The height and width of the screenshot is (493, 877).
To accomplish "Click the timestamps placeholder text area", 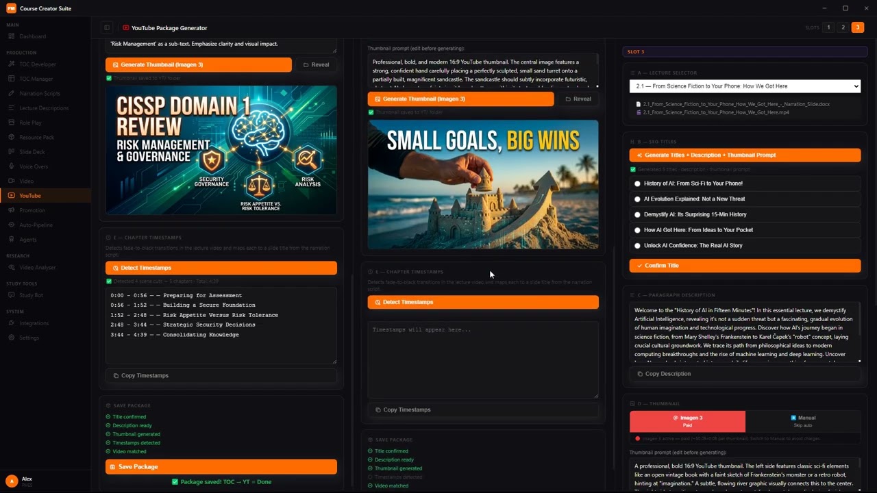I will [483, 359].
